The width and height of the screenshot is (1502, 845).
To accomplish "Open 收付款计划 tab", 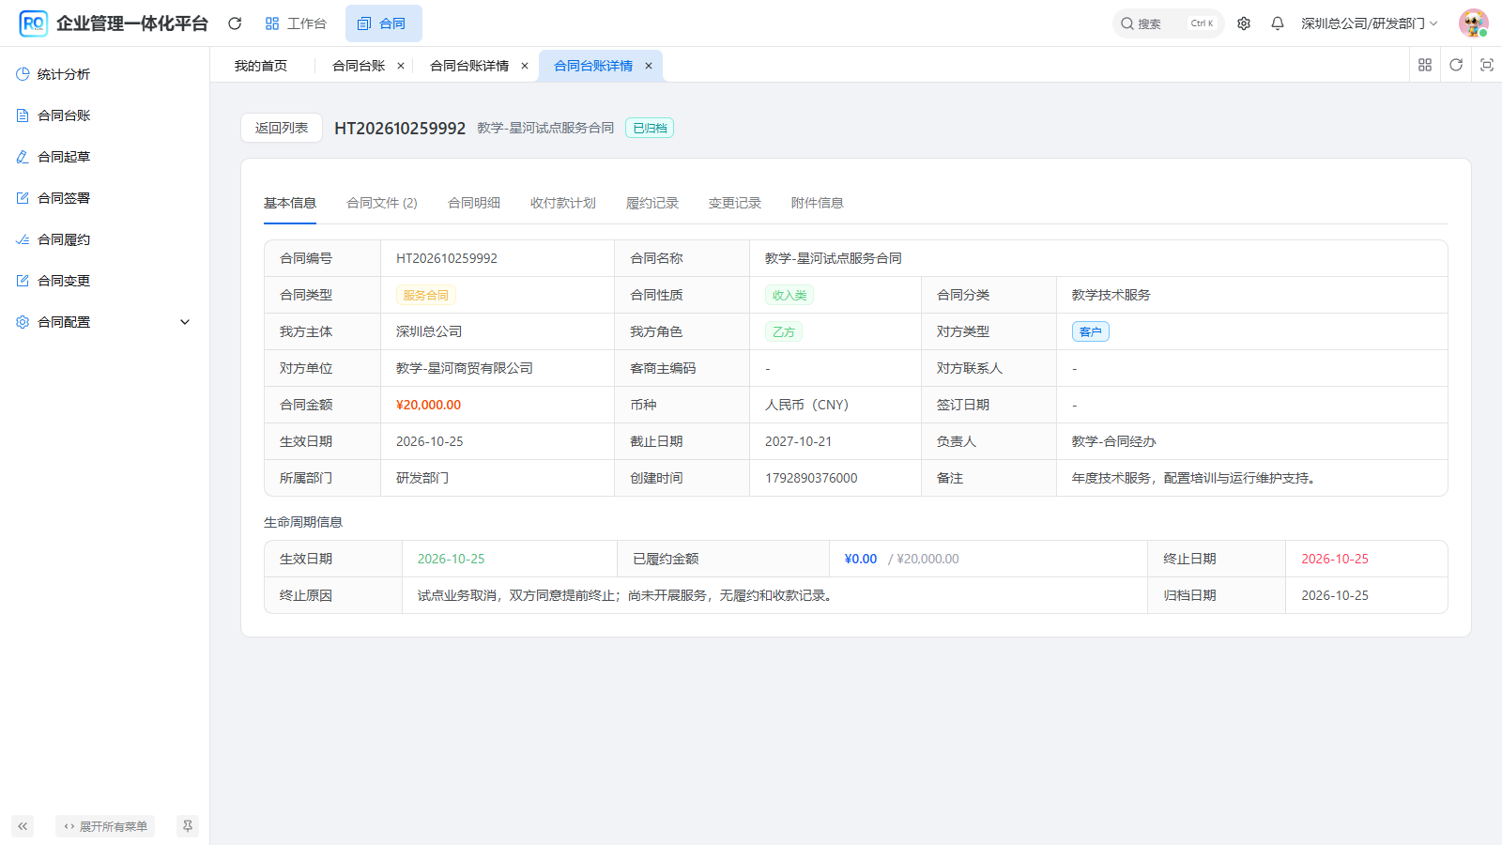I will click(563, 203).
